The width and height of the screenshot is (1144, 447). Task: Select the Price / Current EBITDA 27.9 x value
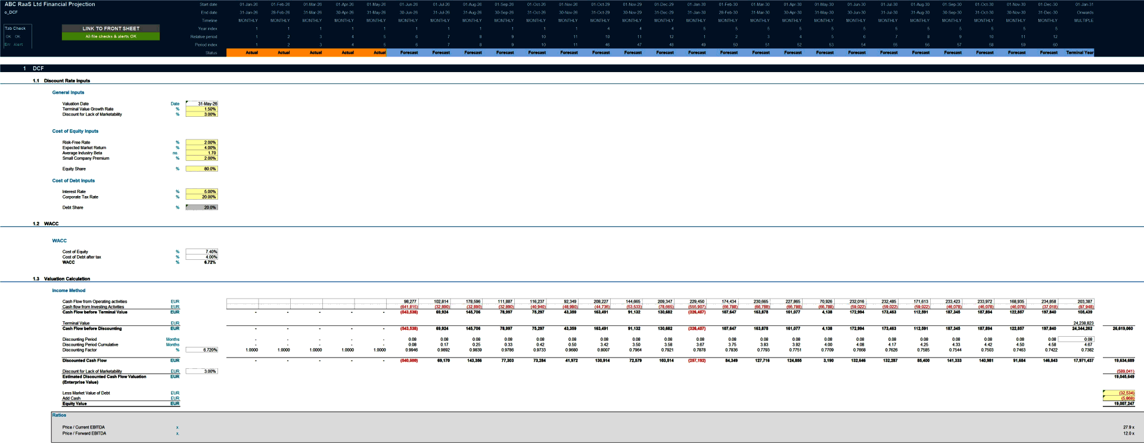[1129, 427]
